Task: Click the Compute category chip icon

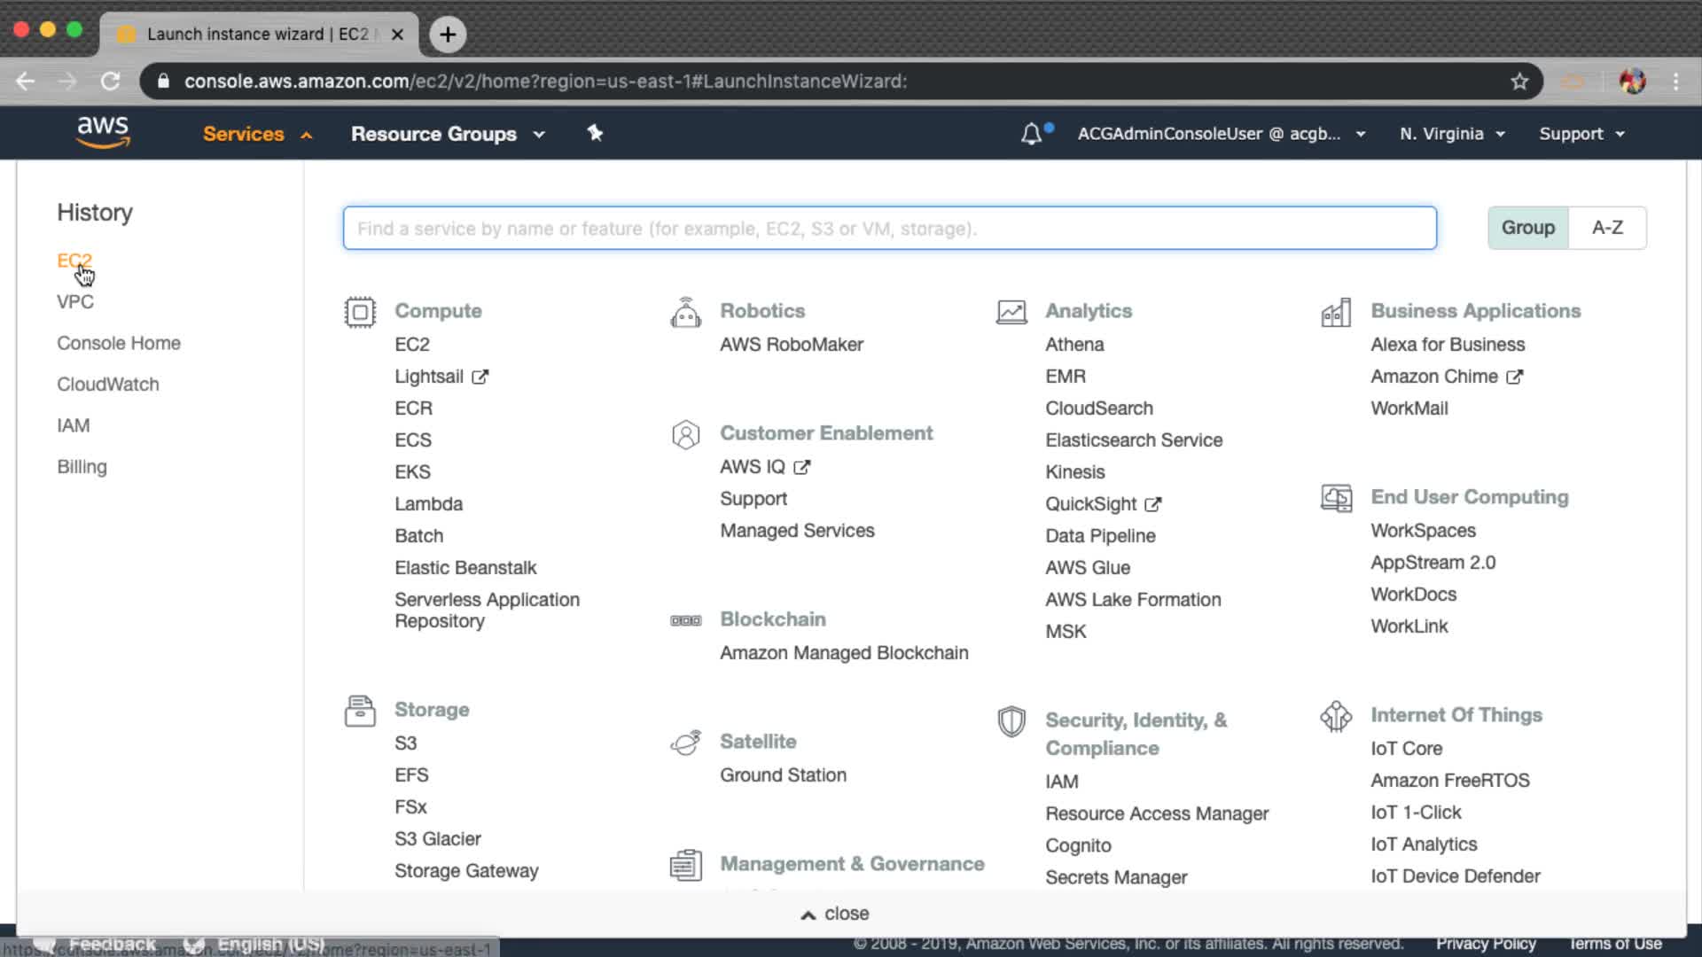Action: coord(360,312)
